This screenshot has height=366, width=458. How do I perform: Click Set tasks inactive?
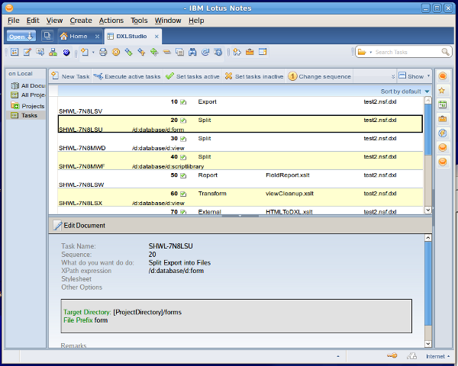(x=254, y=76)
